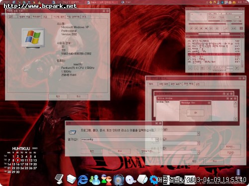The width and height of the screenshot is (249, 186).
Task: Open the Automatic Updates tab in System Properties
Action: pyautogui.click(x=73, y=17)
